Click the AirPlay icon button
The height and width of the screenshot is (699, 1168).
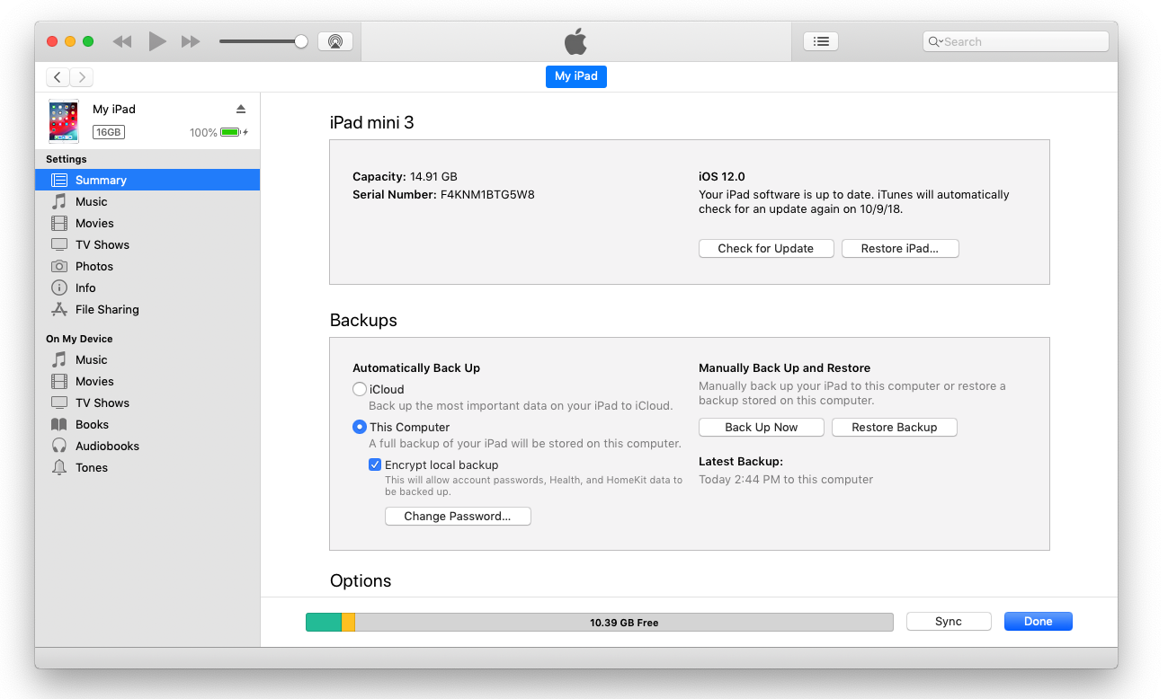[334, 41]
